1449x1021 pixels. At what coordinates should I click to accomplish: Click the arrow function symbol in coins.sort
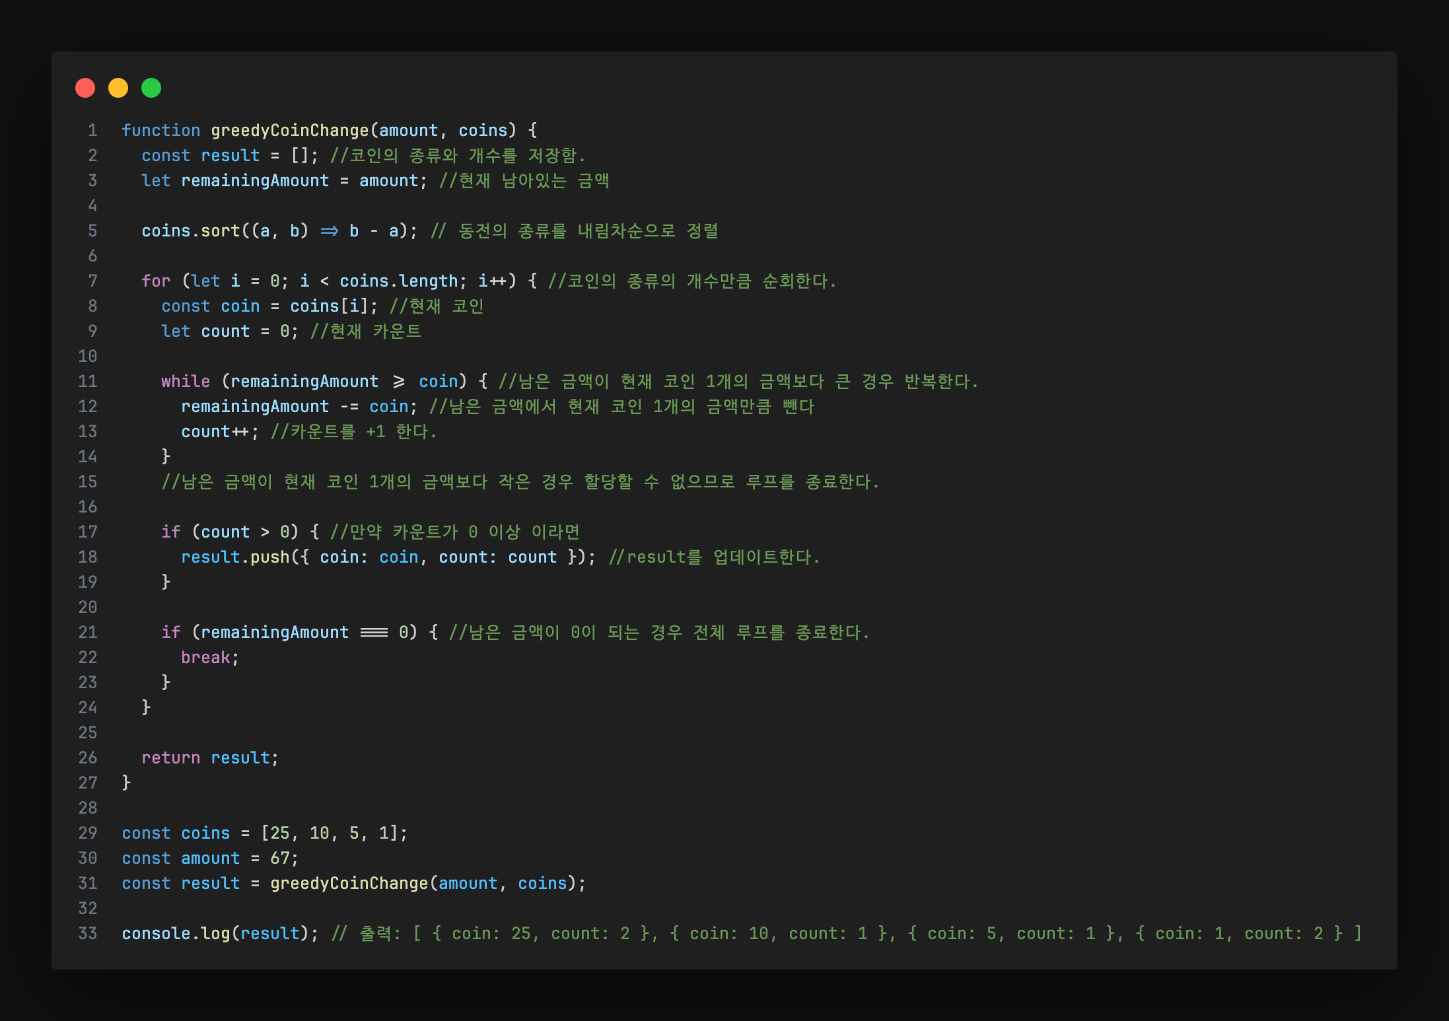point(329,230)
